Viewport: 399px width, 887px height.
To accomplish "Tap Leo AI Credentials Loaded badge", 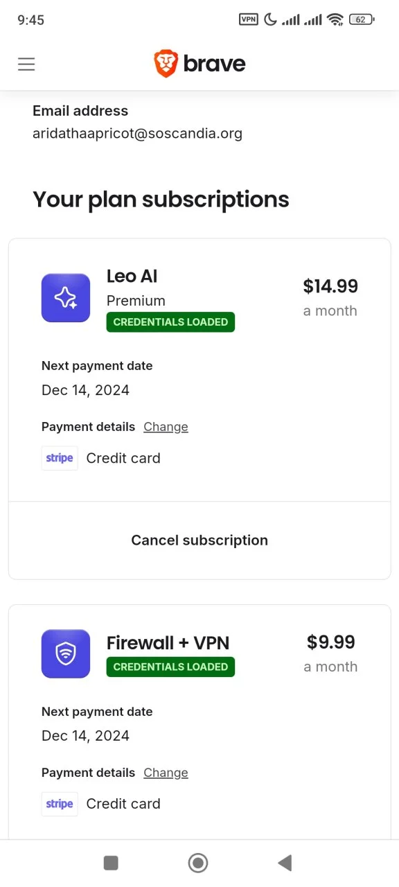I will click(170, 322).
